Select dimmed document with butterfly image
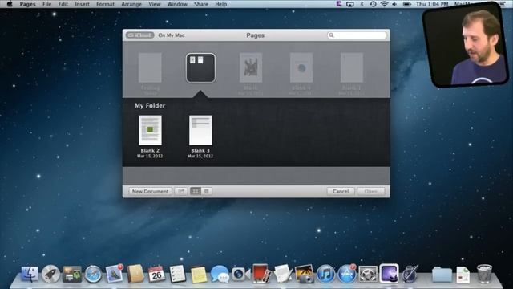Viewport: 513px width, 289px height. click(251, 67)
